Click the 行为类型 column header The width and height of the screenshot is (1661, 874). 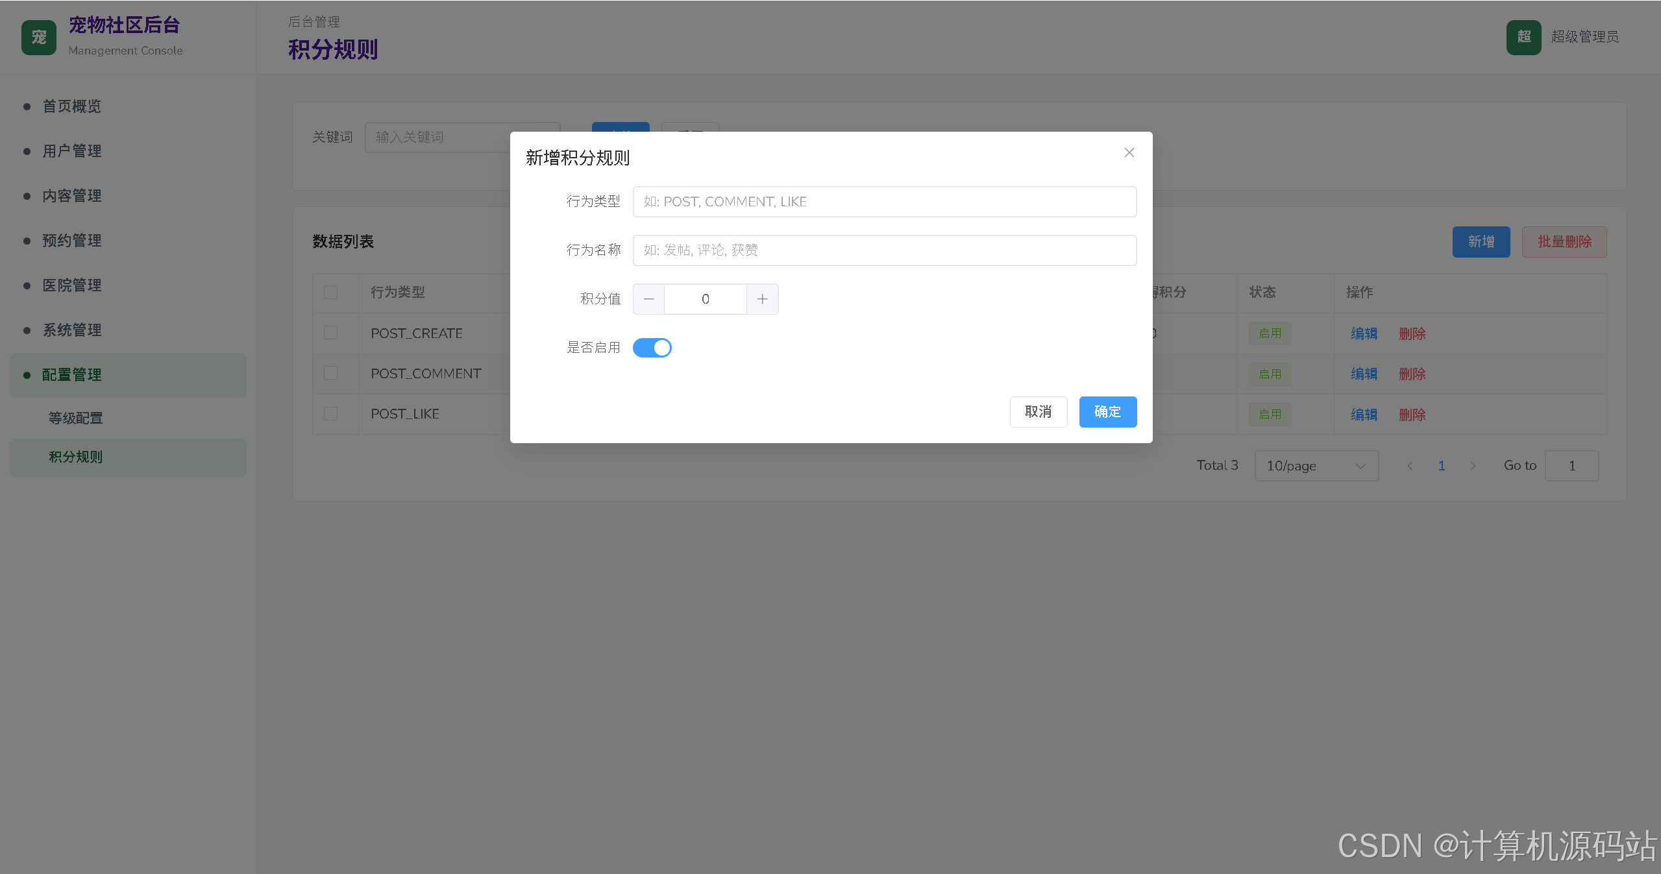pos(397,293)
